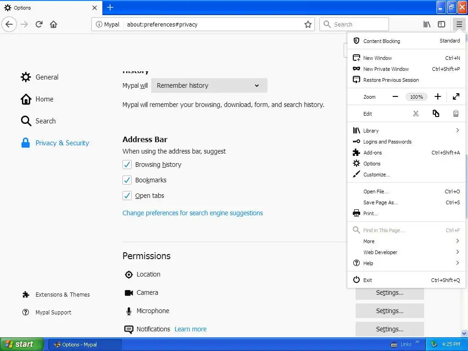Screen dimensions: 468x351
Task: Zoom out with the minus button
Action: click(x=395, y=97)
